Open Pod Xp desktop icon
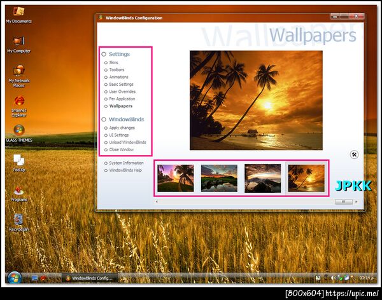 (19, 163)
